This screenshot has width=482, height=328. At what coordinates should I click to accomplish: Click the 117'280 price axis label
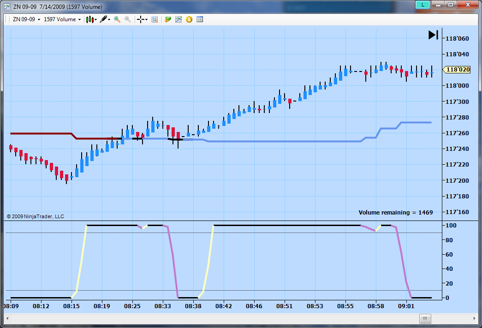pos(457,117)
